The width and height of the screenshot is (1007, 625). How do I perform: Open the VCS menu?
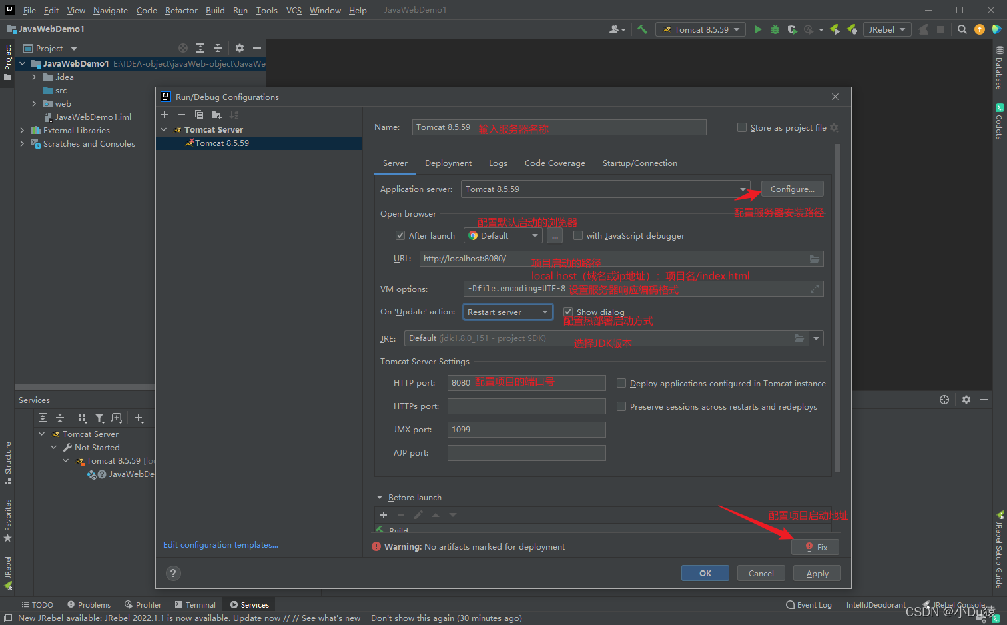(x=294, y=10)
